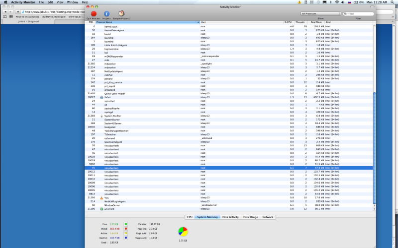Select the Quick Look Helper row
Image resolution: width=398 pixels, height=248 pixels.
[229, 93]
